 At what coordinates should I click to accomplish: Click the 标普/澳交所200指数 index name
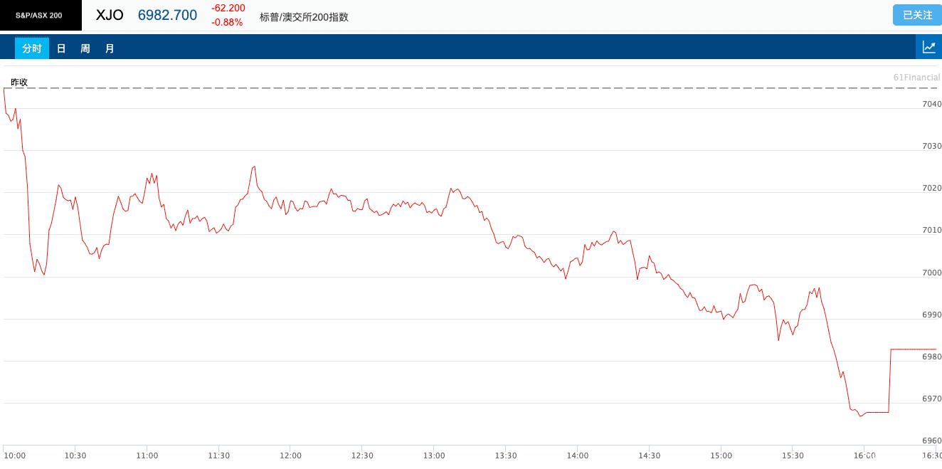305,17
